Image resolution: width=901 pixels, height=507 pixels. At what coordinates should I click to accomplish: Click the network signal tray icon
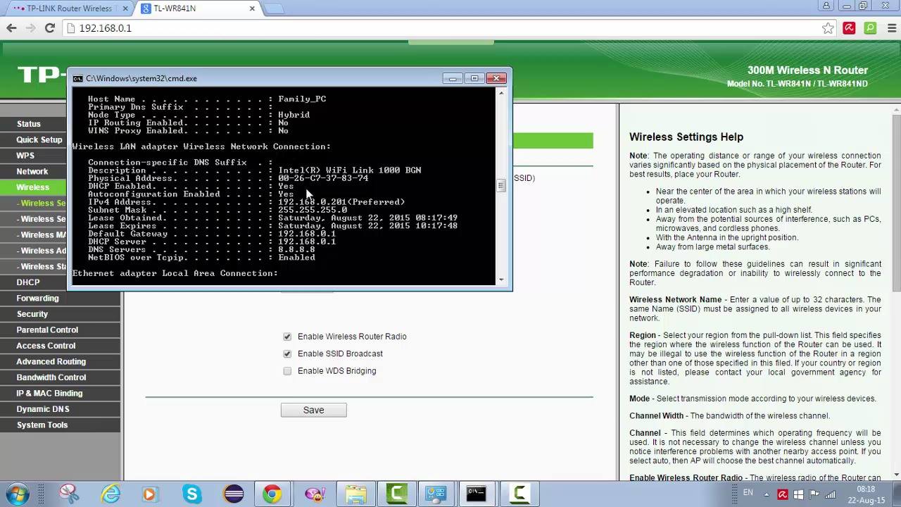click(831, 495)
